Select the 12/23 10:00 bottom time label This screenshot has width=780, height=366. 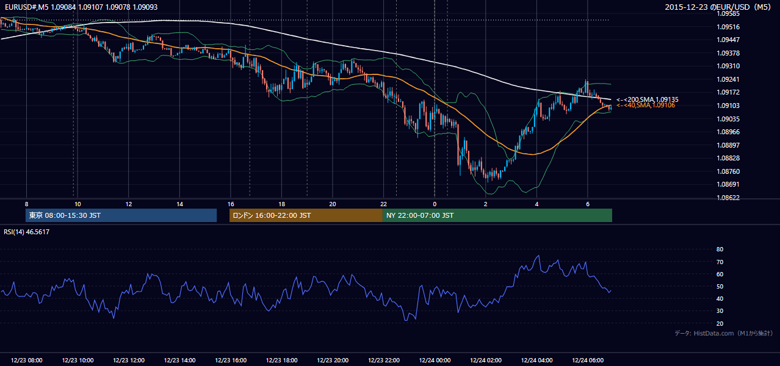point(78,361)
